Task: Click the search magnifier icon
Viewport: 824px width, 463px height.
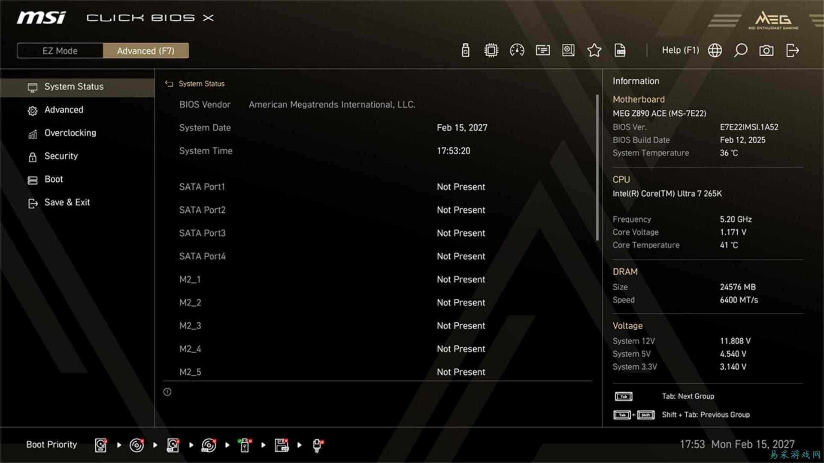Action: (x=740, y=51)
